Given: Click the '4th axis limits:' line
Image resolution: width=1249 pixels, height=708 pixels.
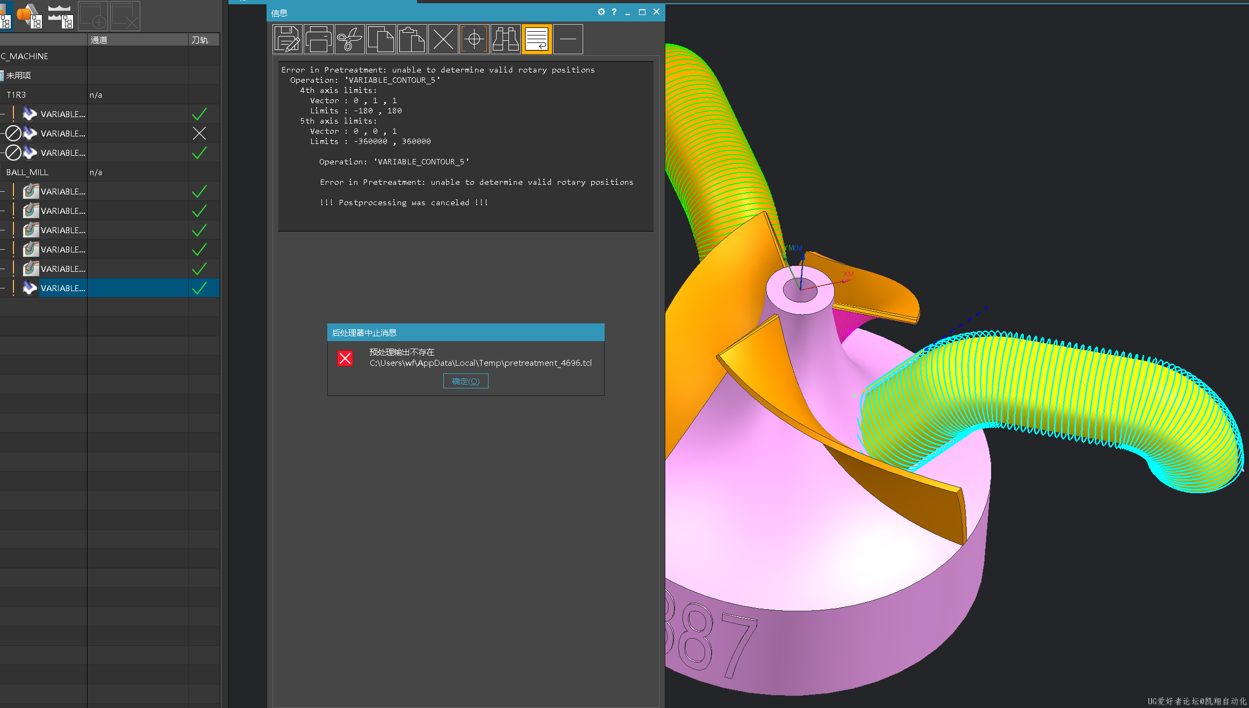Looking at the screenshot, I should pos(339,90).
